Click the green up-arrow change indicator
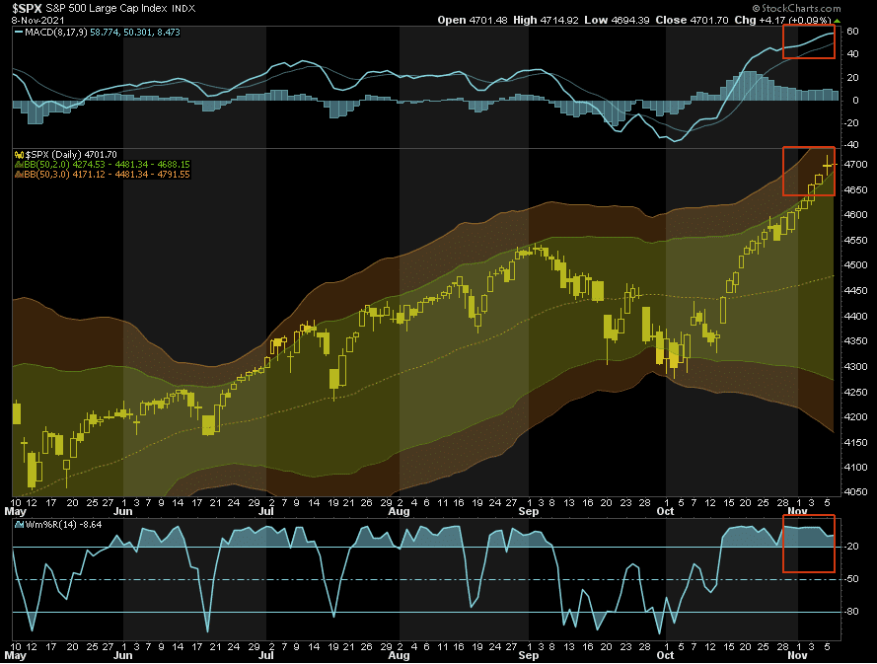Screen dimensions: 877x664 [837, 21]
